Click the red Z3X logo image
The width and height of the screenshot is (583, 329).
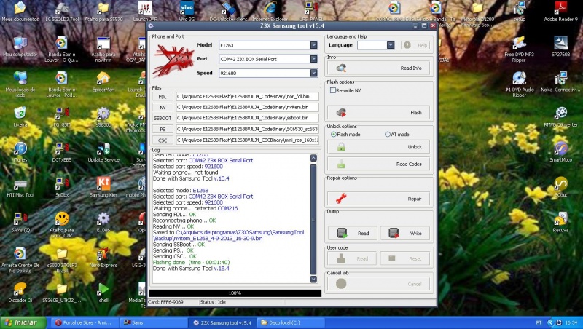[173, 60]
